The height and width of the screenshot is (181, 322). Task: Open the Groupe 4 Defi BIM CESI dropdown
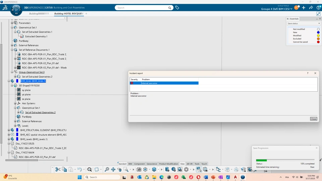click(277, 9)
